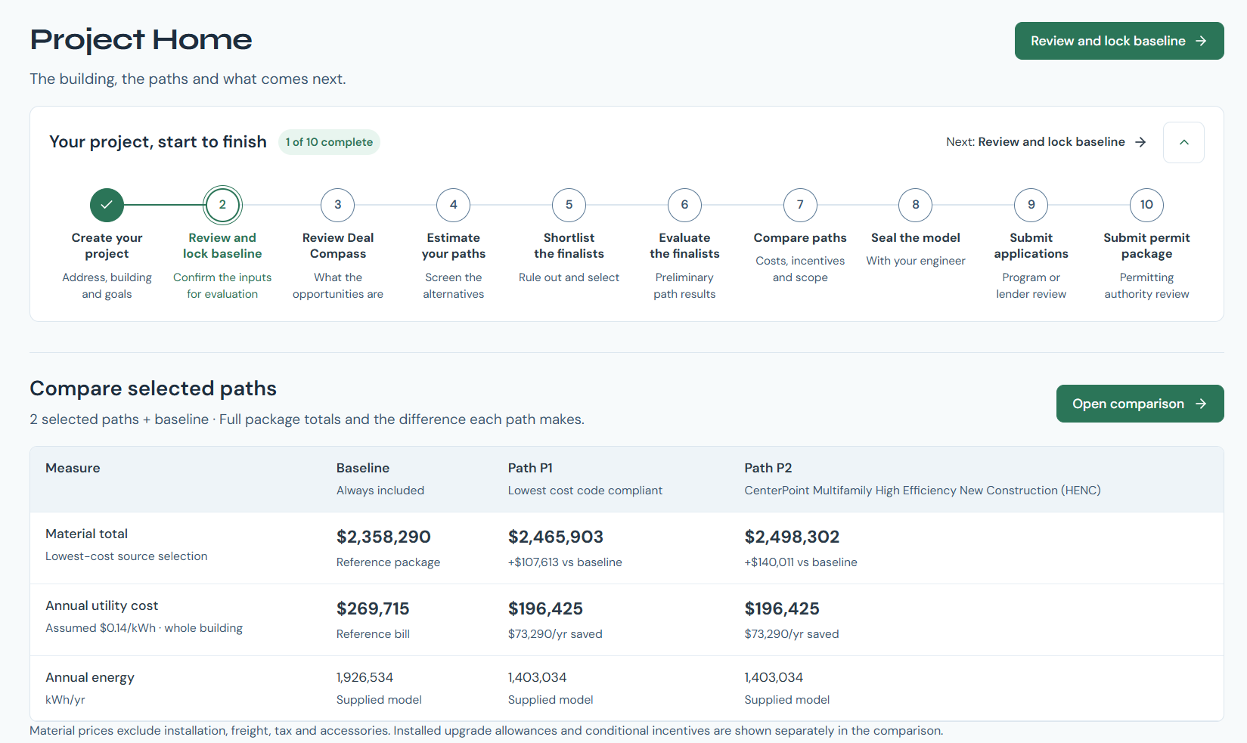Screen dimensions: 1247x743
Task: Select step 7 circle in the stepper
Action: (800, 205)
